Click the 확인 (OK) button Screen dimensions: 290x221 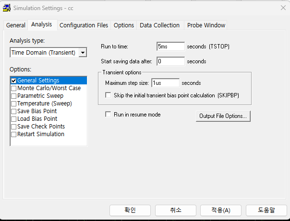(130, 210)
